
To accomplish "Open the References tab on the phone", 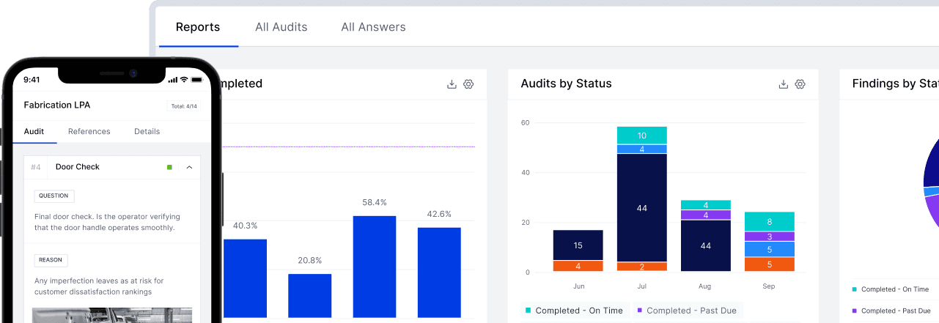I will 89,132.
